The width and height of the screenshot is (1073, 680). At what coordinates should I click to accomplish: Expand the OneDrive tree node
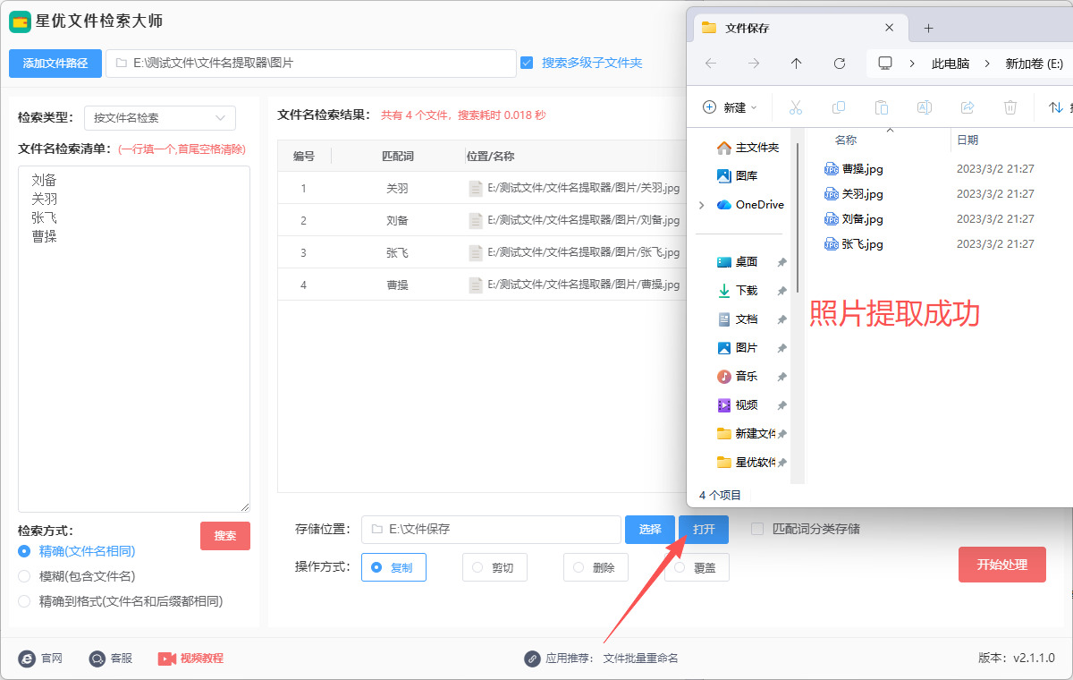(x=701, y=205)
